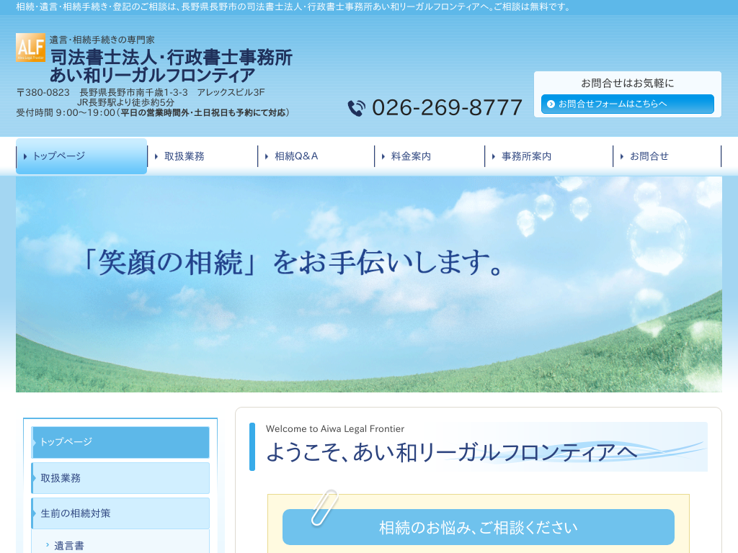Expand 生前の相続対策 in the sidebar

point(120,513)
